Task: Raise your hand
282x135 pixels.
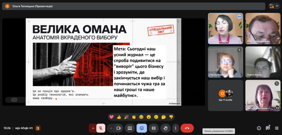Action: (166, 128)
